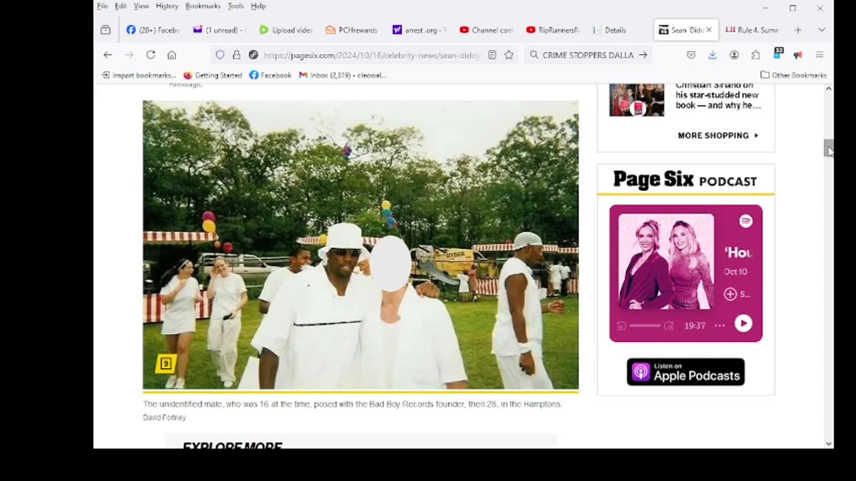The width and height of the screenshot is (856, 481).
Task: Open the Firefox application hamburger menu
Action: 819,55
